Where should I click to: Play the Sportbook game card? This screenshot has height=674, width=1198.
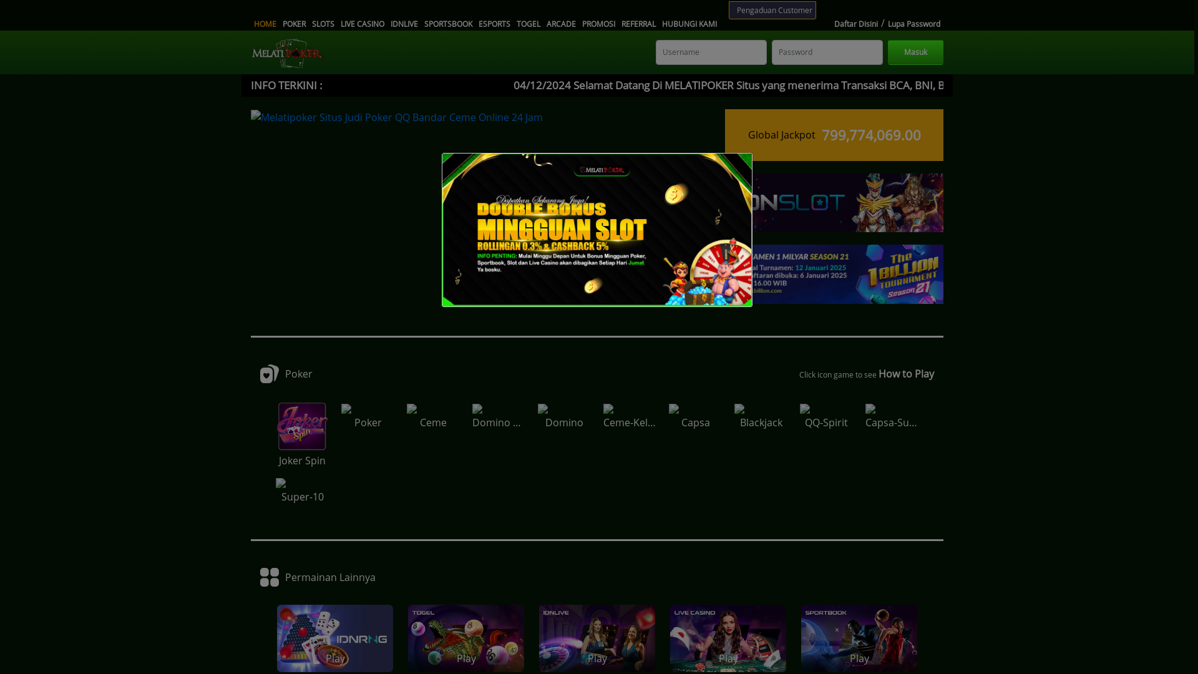pyautogui.click(x=859, y=638)
